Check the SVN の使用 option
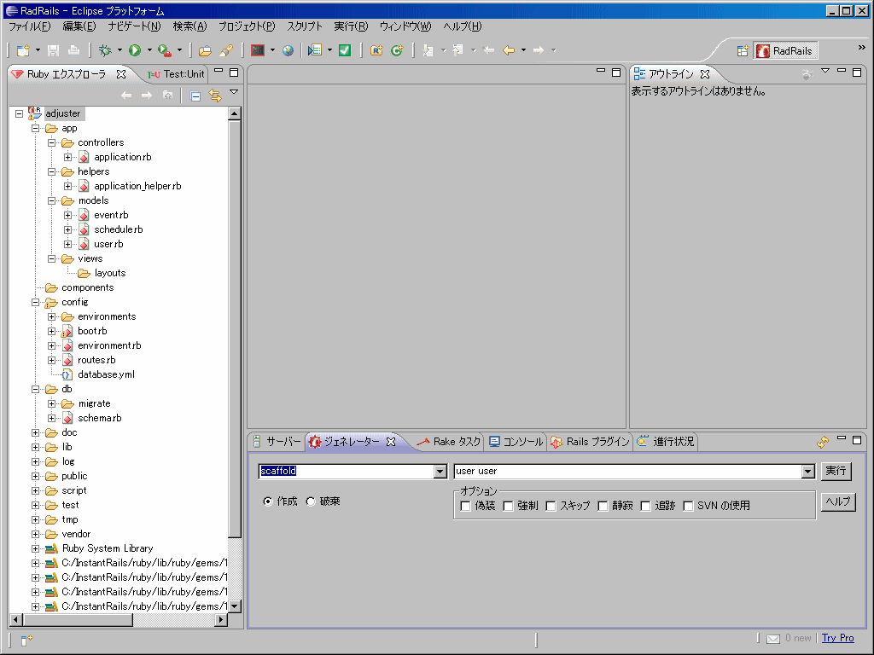The height and width of the screenshot is (655, 874). click(687, 506)
